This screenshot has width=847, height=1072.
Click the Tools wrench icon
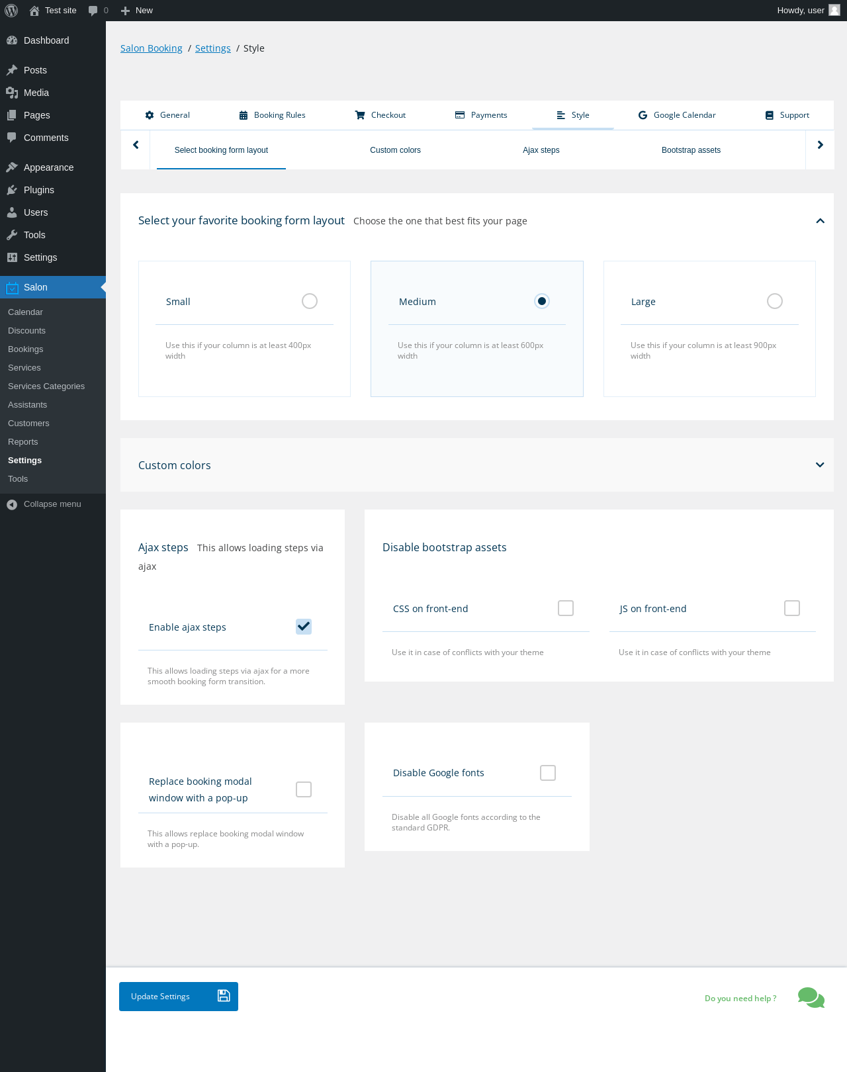[x=12, y=235]
